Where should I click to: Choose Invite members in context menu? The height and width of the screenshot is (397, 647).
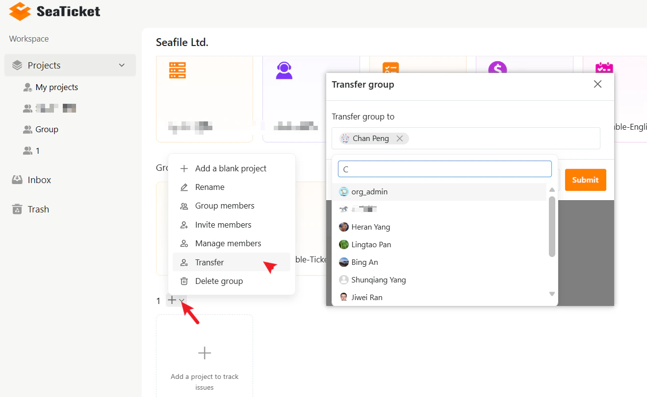pyautogui.click(x=232, y=225)
